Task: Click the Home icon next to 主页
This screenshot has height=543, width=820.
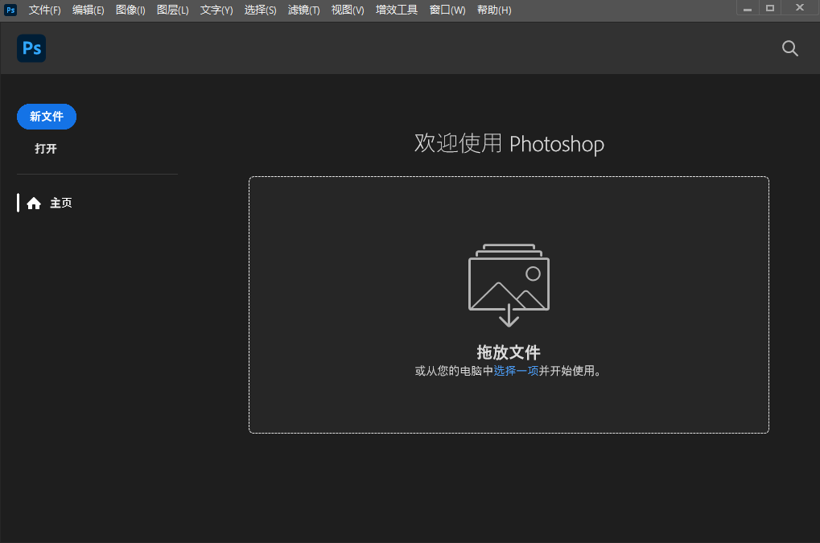Action: (34, 202)
